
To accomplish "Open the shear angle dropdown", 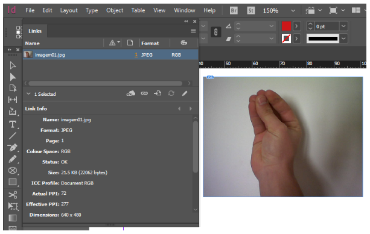I will tap(272, 38).
